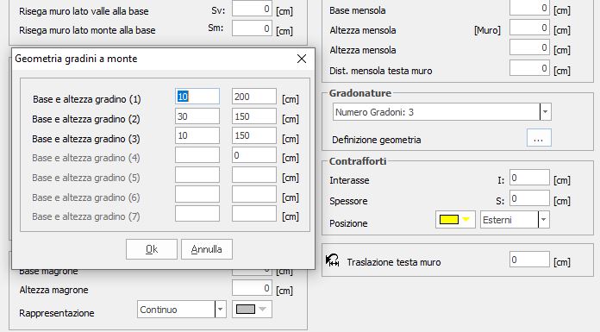Click the Gradonature group heading
This screenshot has height=332, width=600.
point(360,93)
